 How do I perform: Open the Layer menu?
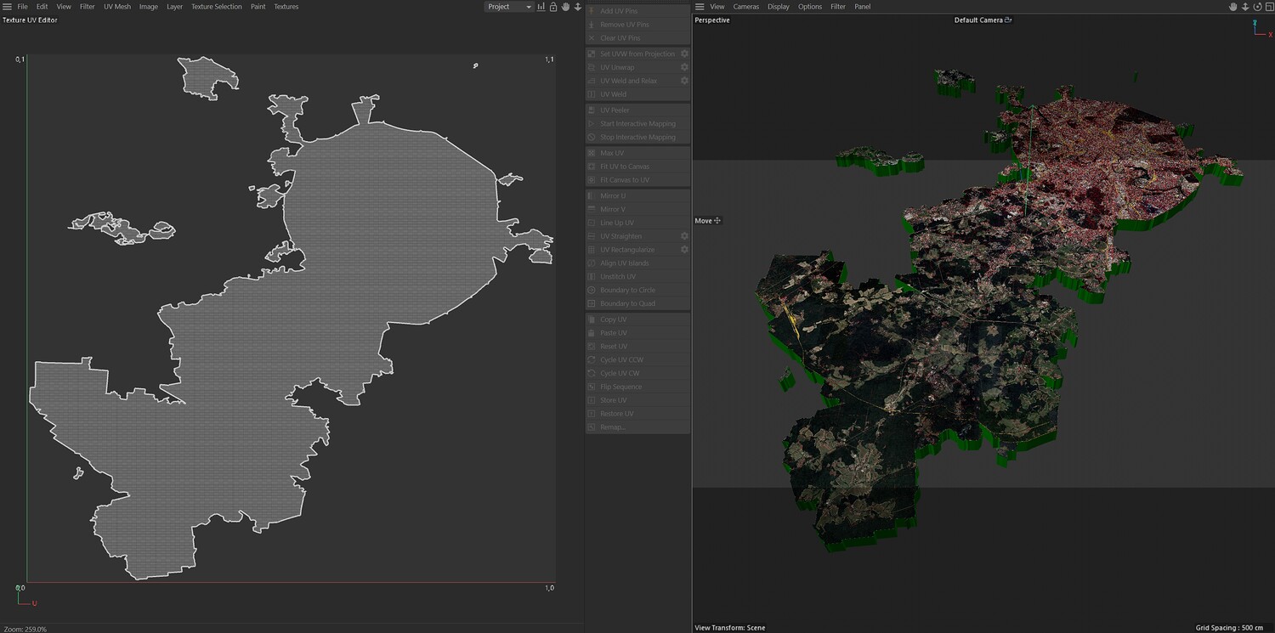click(x=174, y=7)
